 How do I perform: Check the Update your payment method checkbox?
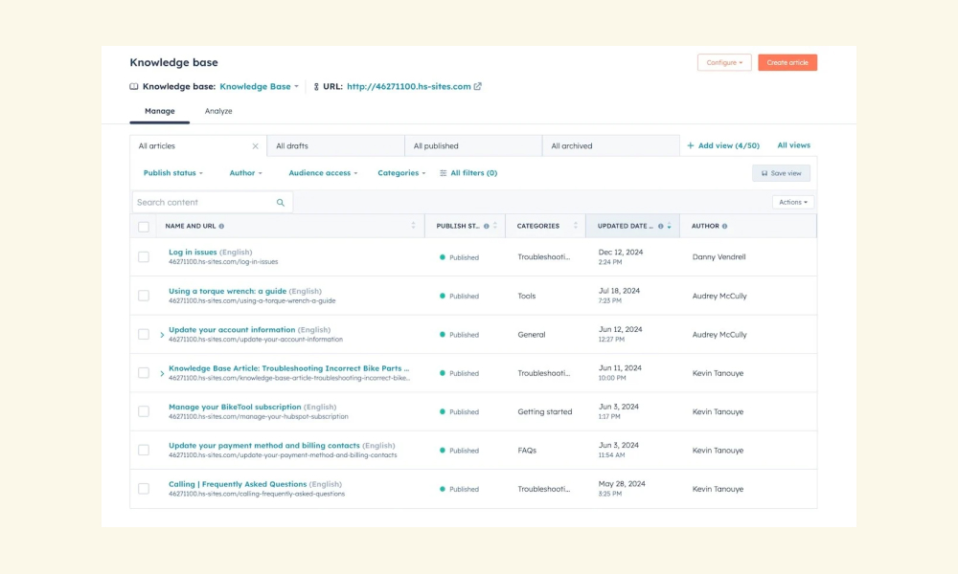[x=144, y=451]
